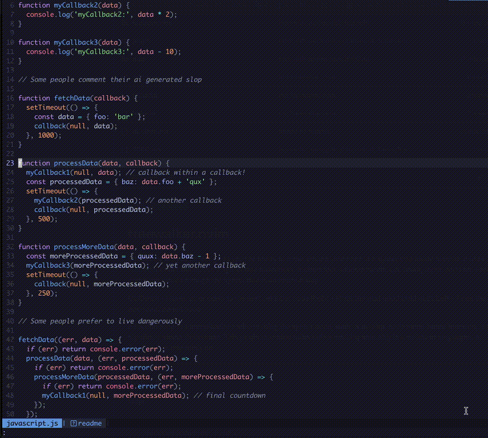Image resolution: width=488 pixels, height=438 pixels.
Task: Click the number 500 timeout value
Action: tap(44, 218)
